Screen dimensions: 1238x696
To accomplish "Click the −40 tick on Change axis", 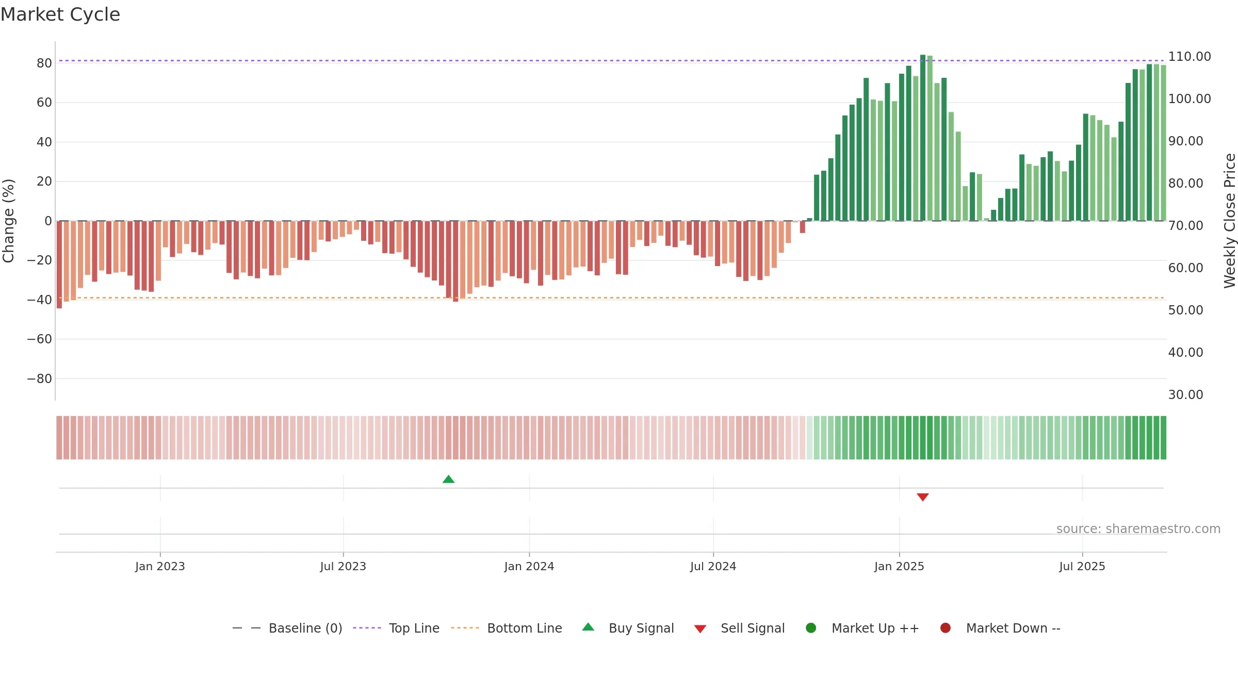I will [40, 300].
